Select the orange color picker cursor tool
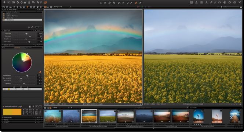 point(136,3)
